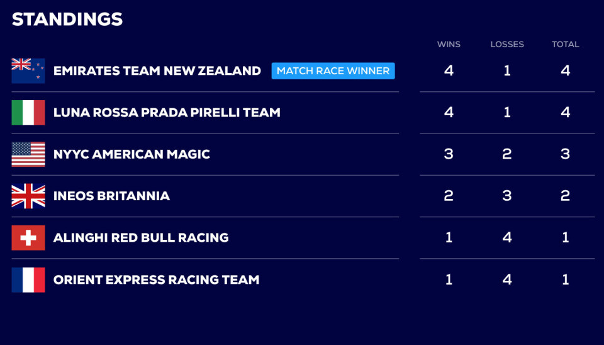
Task: Click the United States flag icon
Action: pos(28,154)
